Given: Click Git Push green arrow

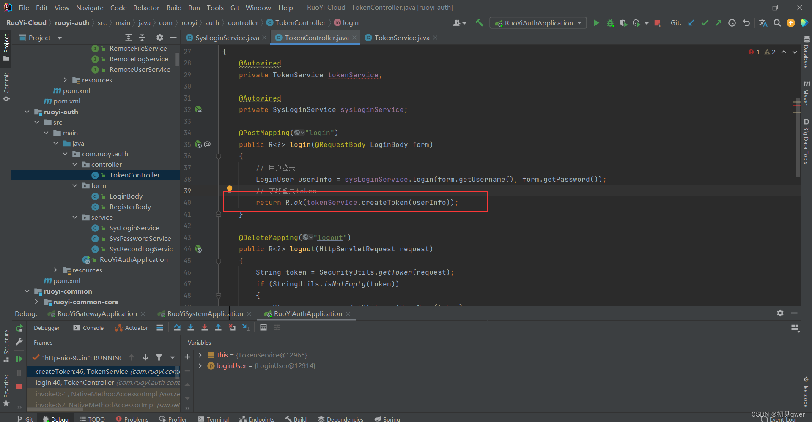Looking at the screenshot, I should point(718,23).
